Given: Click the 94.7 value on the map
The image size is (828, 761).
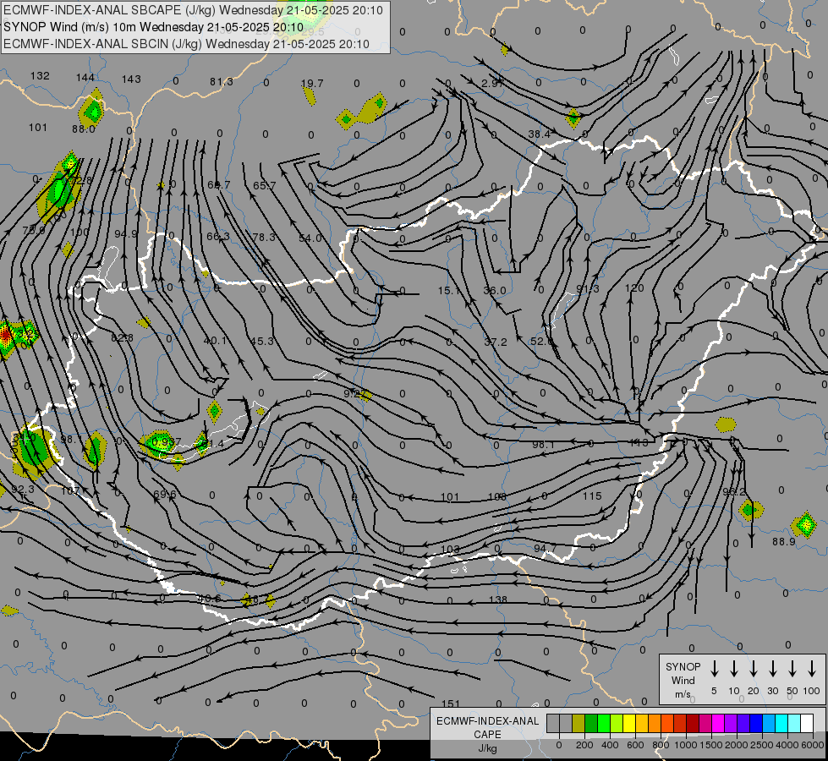Looking at the screenshot, I should pos(545,549).
